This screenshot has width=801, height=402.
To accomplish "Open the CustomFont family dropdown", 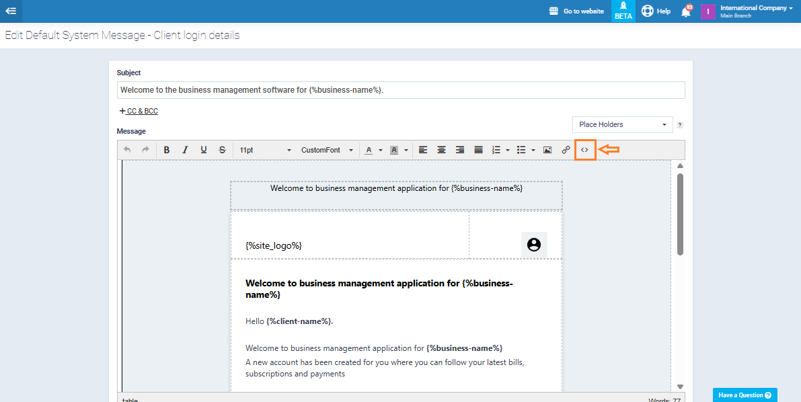I will [x=327, y=150].
